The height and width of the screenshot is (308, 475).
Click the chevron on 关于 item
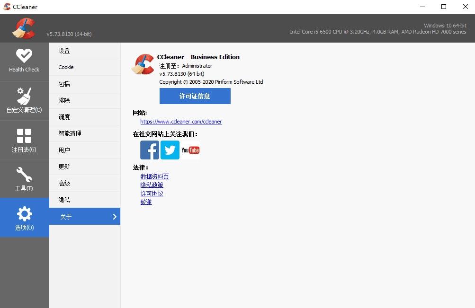115,217
